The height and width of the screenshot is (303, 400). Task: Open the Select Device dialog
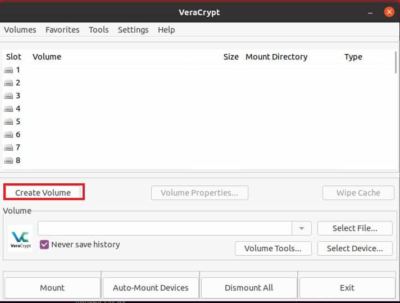click(x=355, y=248)
